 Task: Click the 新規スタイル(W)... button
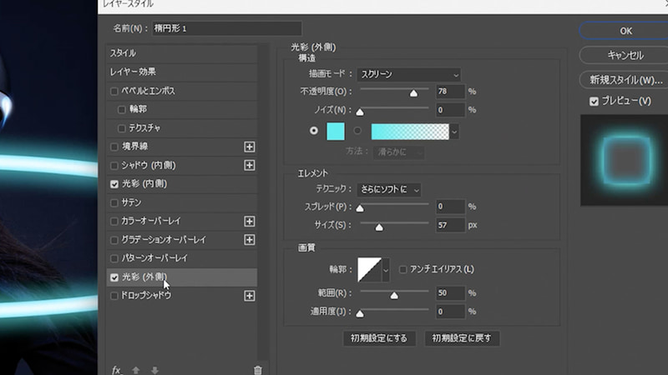625,79
